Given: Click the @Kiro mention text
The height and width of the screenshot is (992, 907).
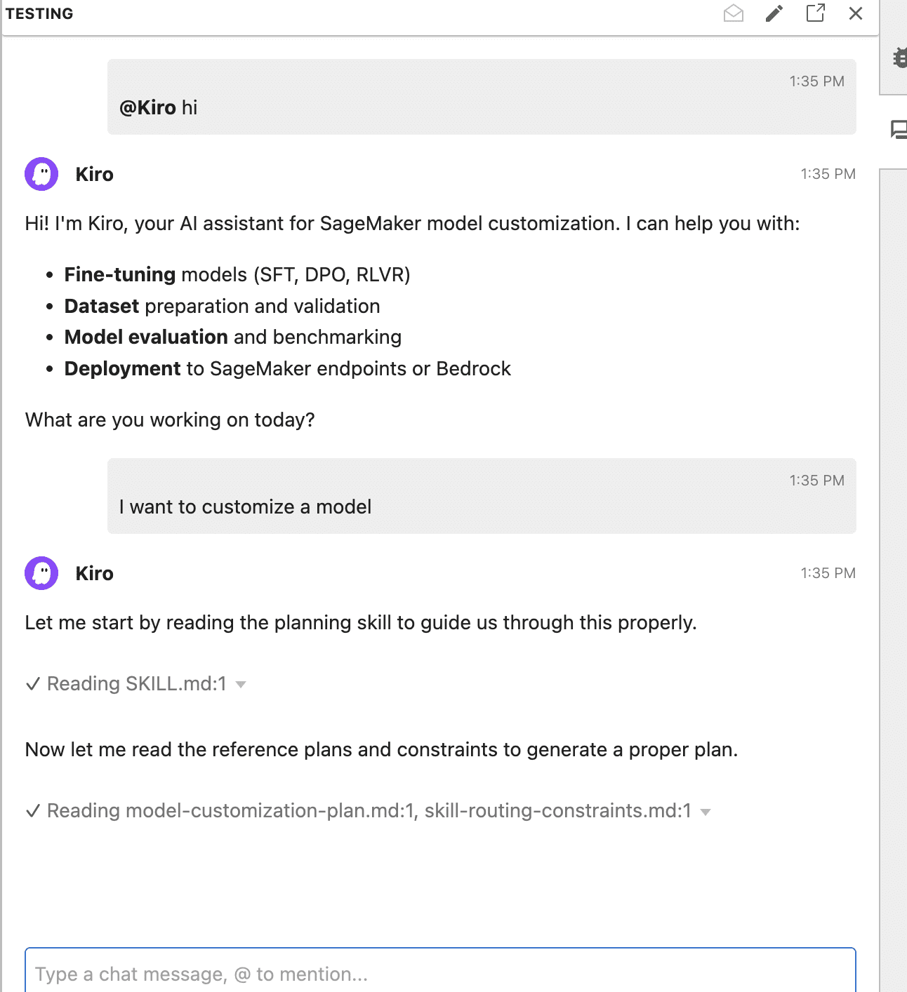Looking at the screenshot, I should [147, 107].
